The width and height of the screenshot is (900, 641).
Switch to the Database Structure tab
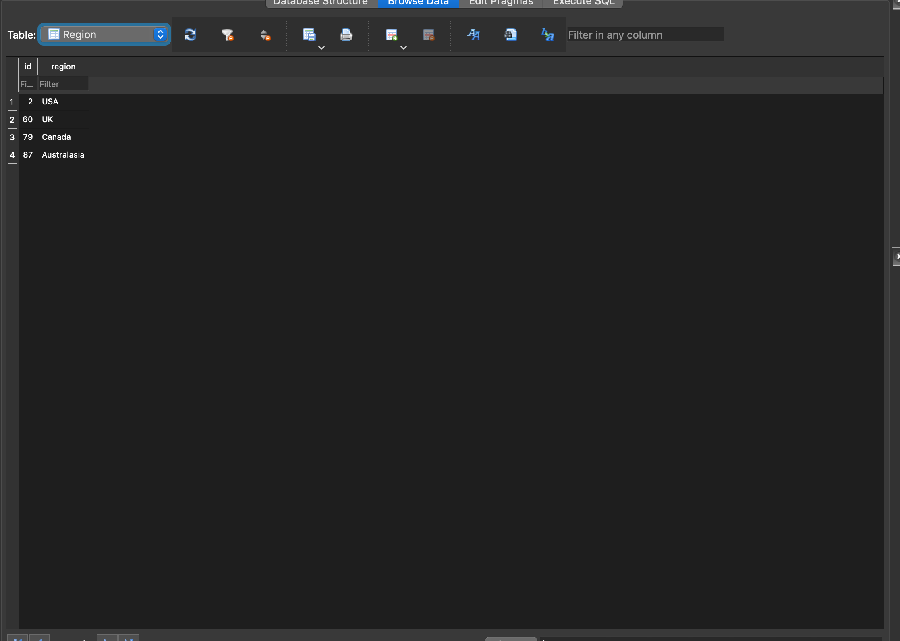(x=321, y=2)
